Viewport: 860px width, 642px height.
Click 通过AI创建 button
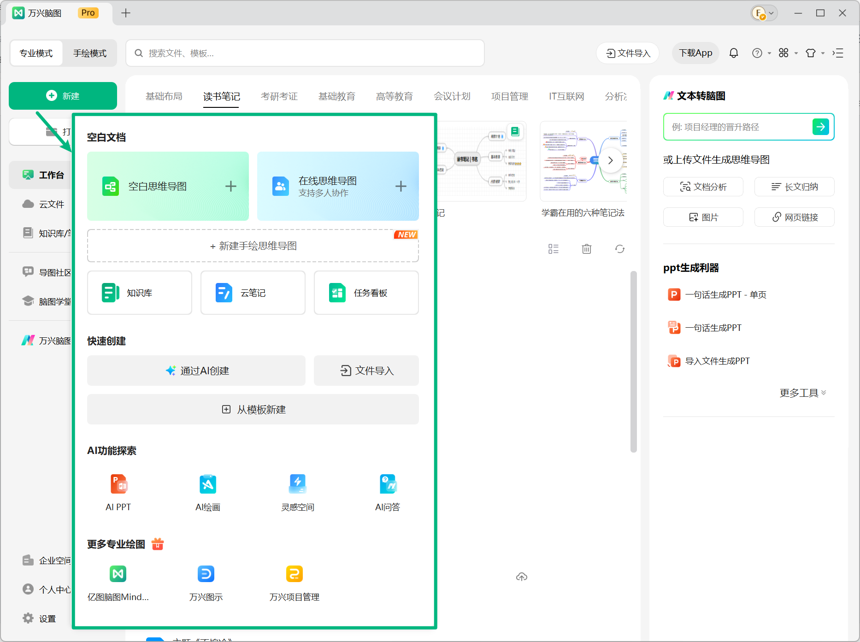coord(196,371)
